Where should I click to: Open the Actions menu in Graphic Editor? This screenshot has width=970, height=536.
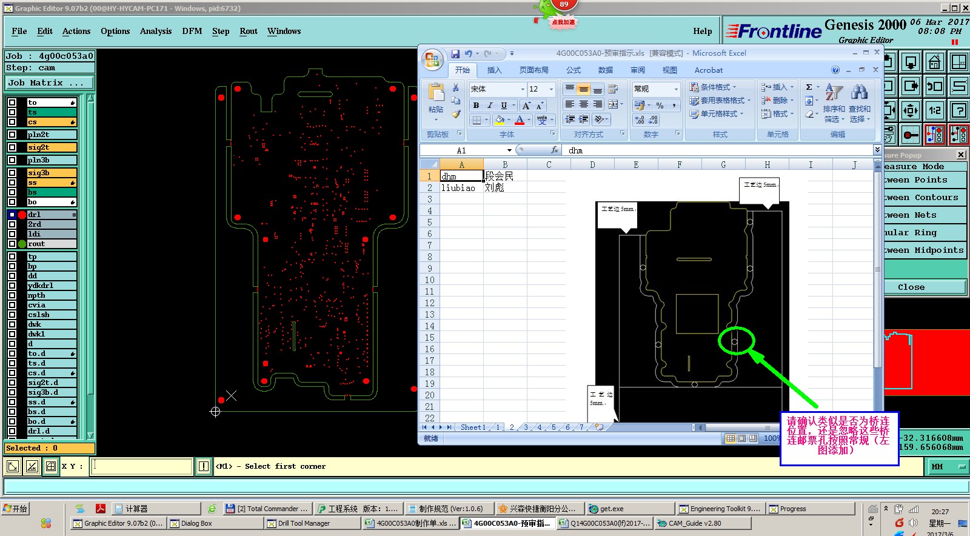pos(76,32)
